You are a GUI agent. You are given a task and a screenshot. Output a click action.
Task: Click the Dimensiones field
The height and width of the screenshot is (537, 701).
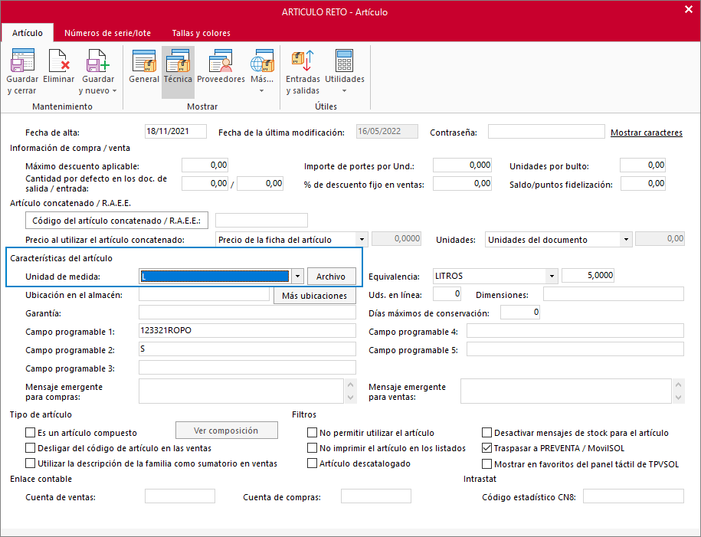point(614,293)
